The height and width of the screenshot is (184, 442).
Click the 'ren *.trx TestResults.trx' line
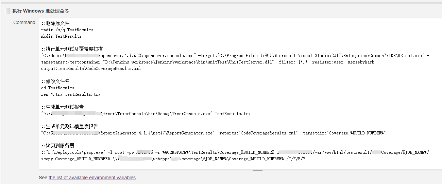point(71,94)
